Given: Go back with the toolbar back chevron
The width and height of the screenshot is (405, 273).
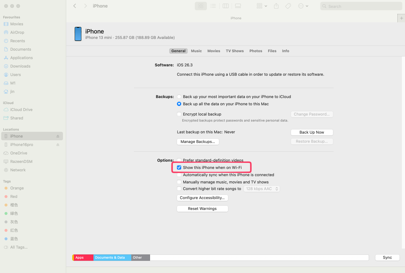Looking at the screenshot, I should click(75, 6).
